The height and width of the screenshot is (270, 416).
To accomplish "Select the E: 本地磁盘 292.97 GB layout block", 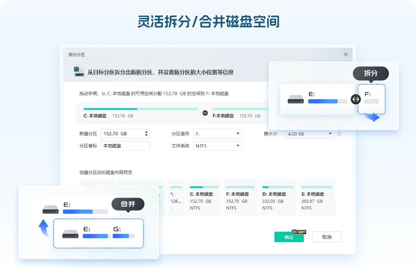I will click(x=317, y=197).
